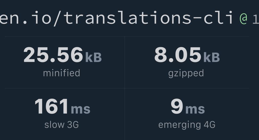Click the 'gzipped' label

[x=186, y=73]
